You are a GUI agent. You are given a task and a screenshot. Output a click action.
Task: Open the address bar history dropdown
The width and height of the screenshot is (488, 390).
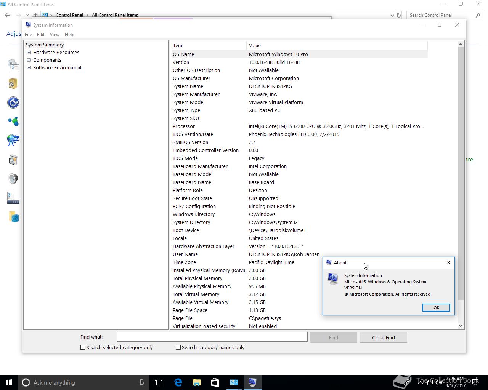tap(392, 15)
